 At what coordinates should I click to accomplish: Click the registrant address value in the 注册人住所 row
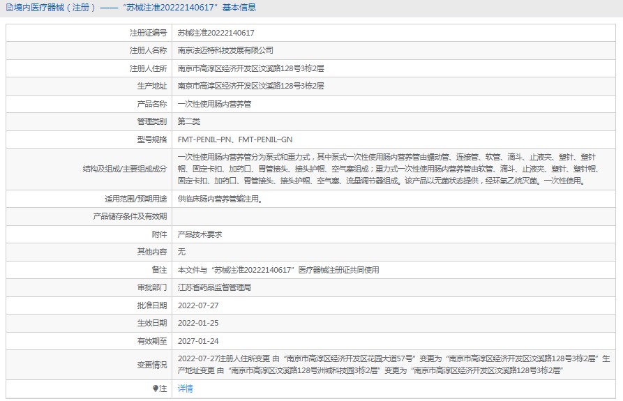coord(250,68)
